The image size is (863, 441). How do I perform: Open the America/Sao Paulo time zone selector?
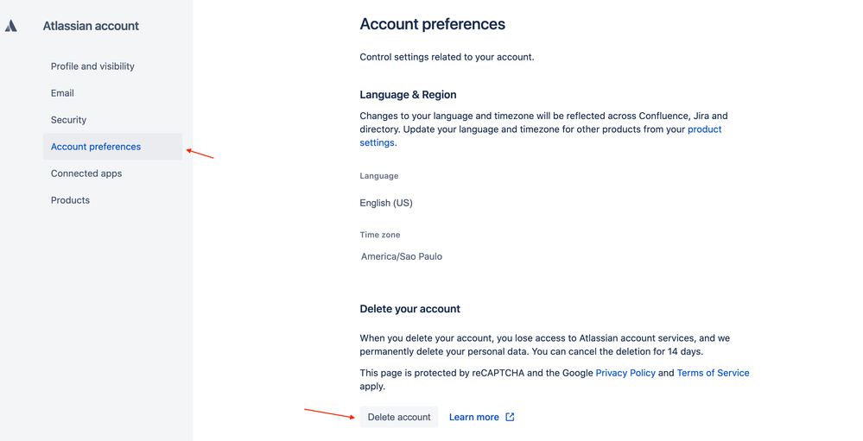pos(402,256)
